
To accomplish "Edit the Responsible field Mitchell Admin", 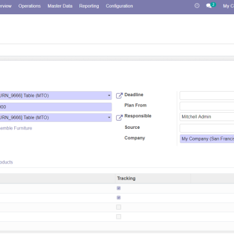I will [207, 117].
